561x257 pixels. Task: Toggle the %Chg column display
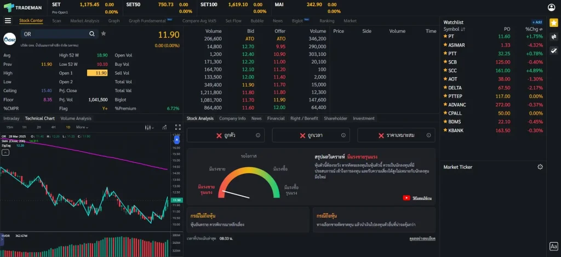(534, 29)
